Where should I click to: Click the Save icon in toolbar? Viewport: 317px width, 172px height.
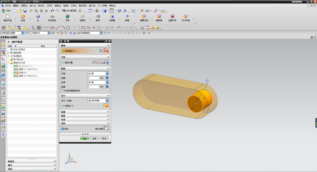[x=25, y=10]
